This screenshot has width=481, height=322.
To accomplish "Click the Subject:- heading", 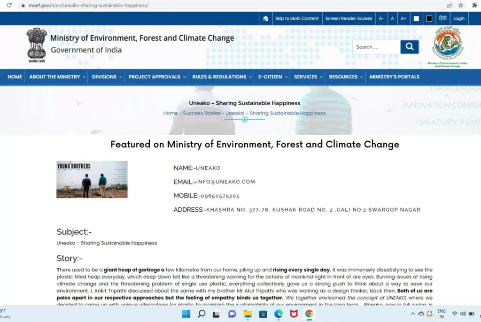I will pos(74,232).
